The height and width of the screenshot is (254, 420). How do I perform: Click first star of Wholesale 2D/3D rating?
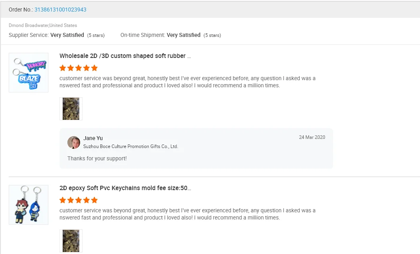63,68
